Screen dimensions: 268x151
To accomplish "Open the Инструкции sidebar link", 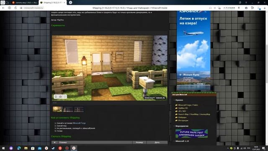I will [183, 120].
